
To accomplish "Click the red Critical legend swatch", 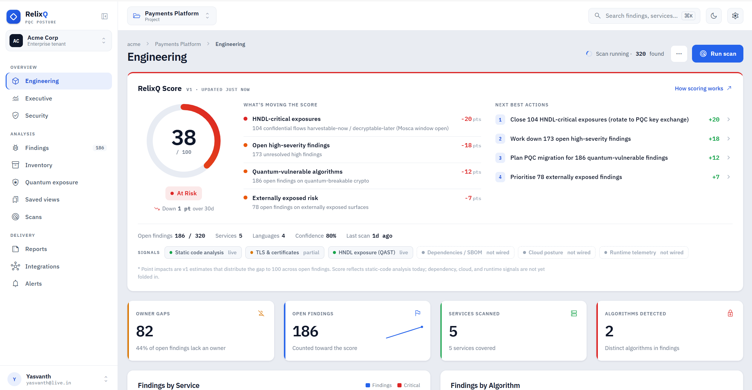I will pos(399,385).
